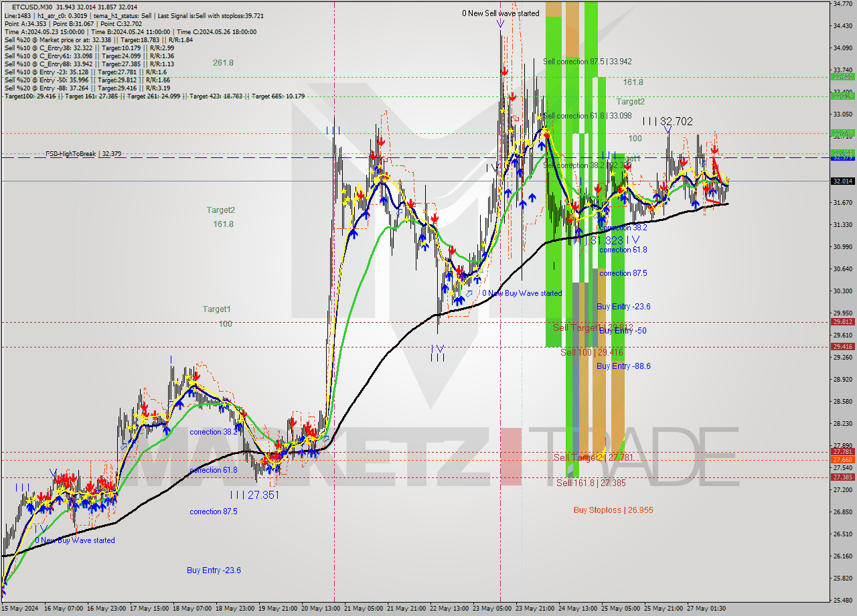This screenshot has height=616, width=857.
Task: Select the 'FSB-HighToBreak | 32.379' label
Action: (83, 154)
